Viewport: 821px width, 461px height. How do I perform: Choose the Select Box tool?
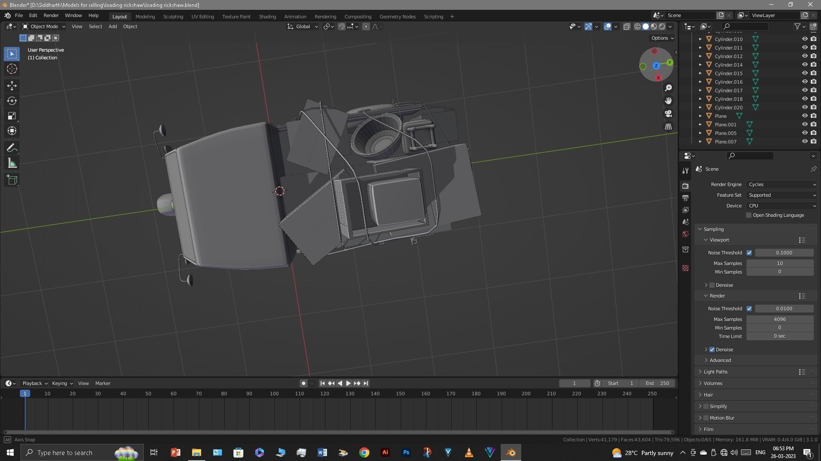point(12,54)
